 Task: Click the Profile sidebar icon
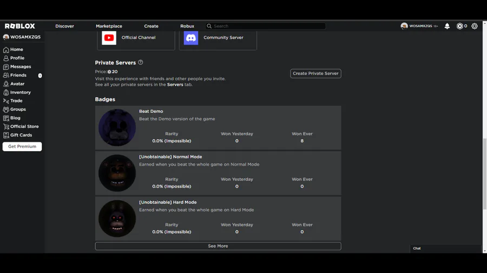(6, 58)
